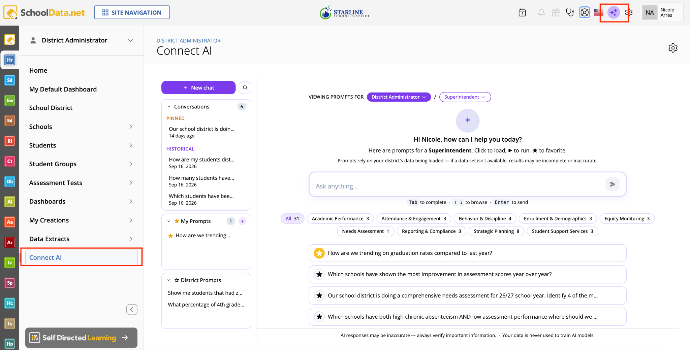Open the Iv app icon
This screenshot has height=350, width=690.
click(10, 262)
